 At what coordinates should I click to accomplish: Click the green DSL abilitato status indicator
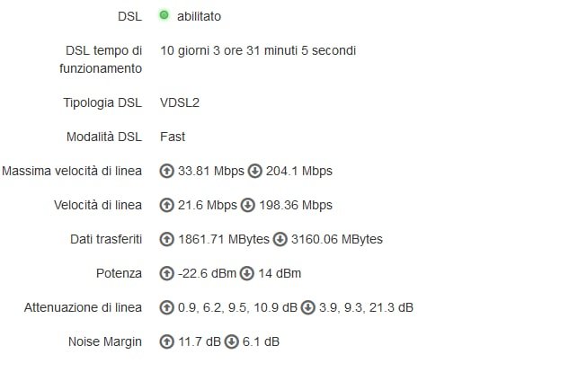pos(165,15)
